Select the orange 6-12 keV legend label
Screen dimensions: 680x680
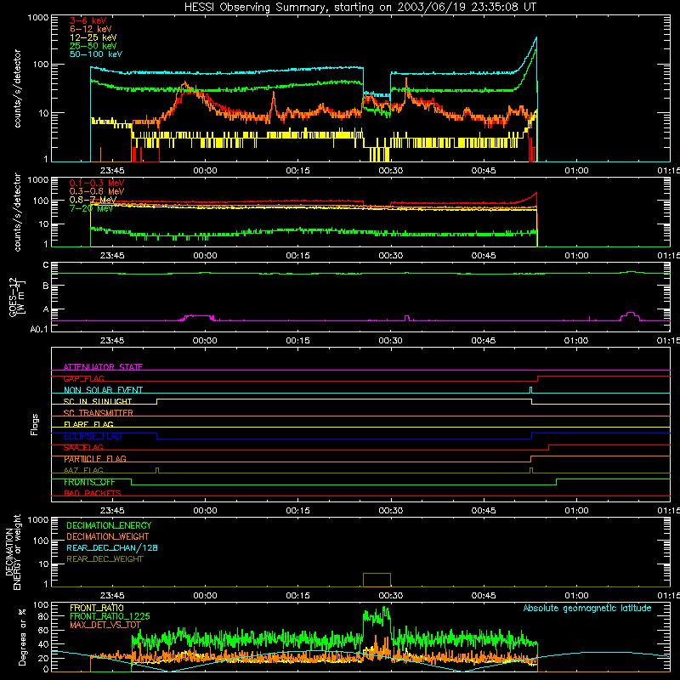pyautogui.click(x=91, y=29)
